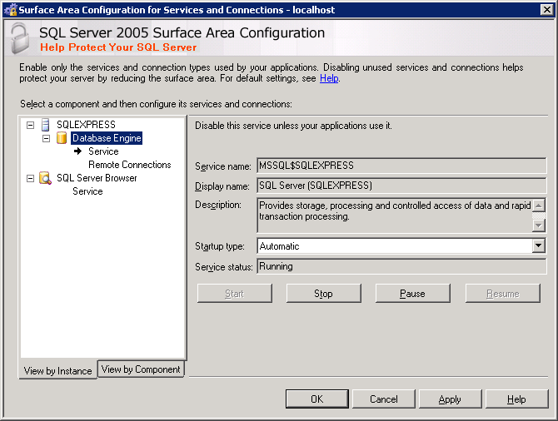Select Service under Database Engine

pyautogui.click(x=103, y=151)
